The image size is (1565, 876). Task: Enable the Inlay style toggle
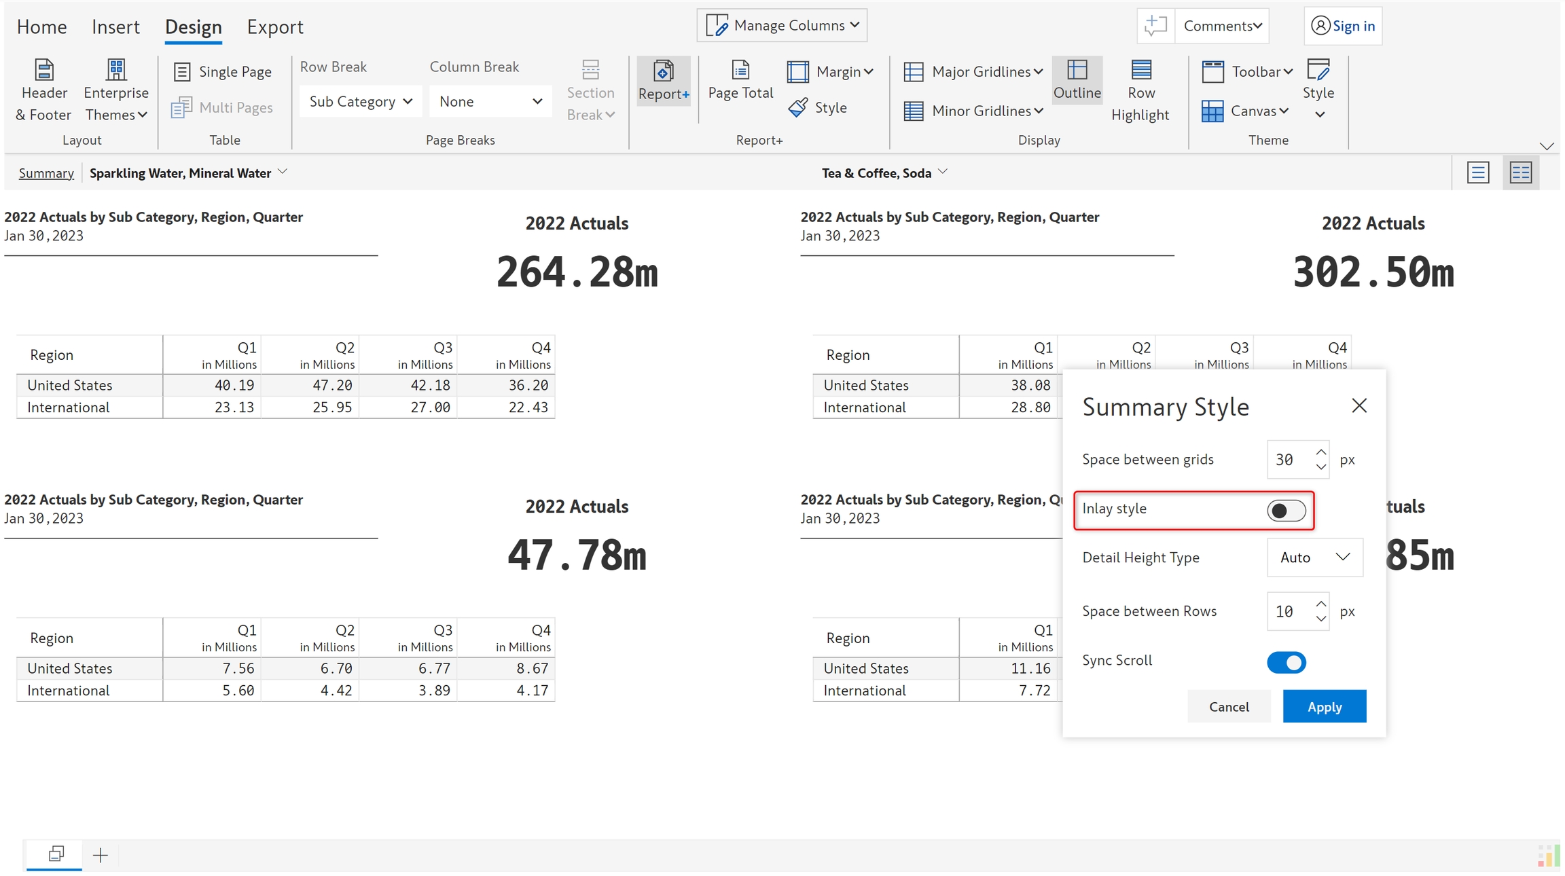(1286, 511)
